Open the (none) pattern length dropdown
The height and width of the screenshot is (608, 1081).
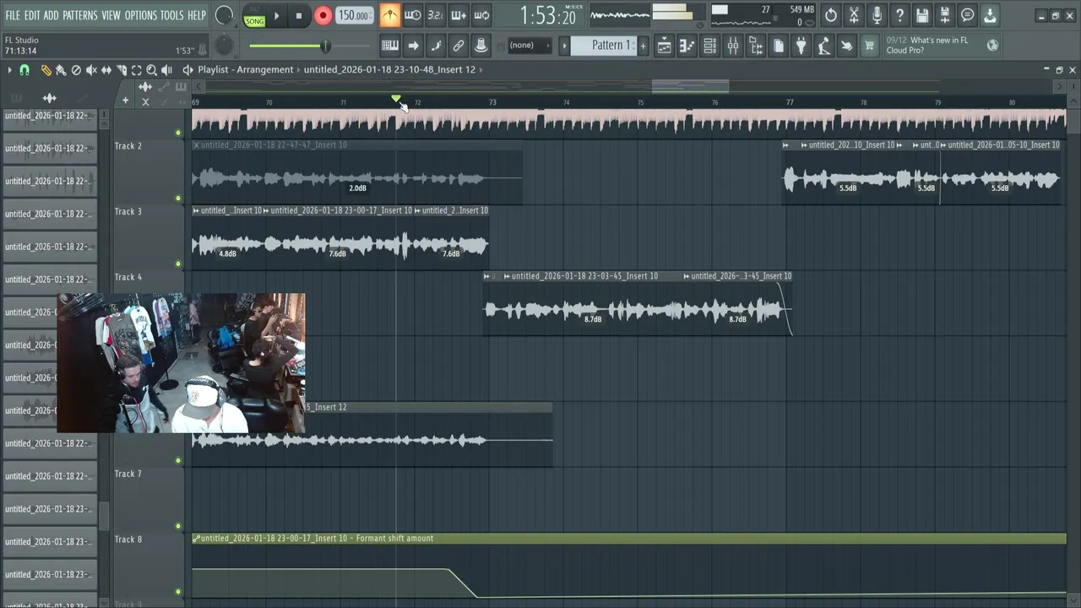(x=529, y=46)
